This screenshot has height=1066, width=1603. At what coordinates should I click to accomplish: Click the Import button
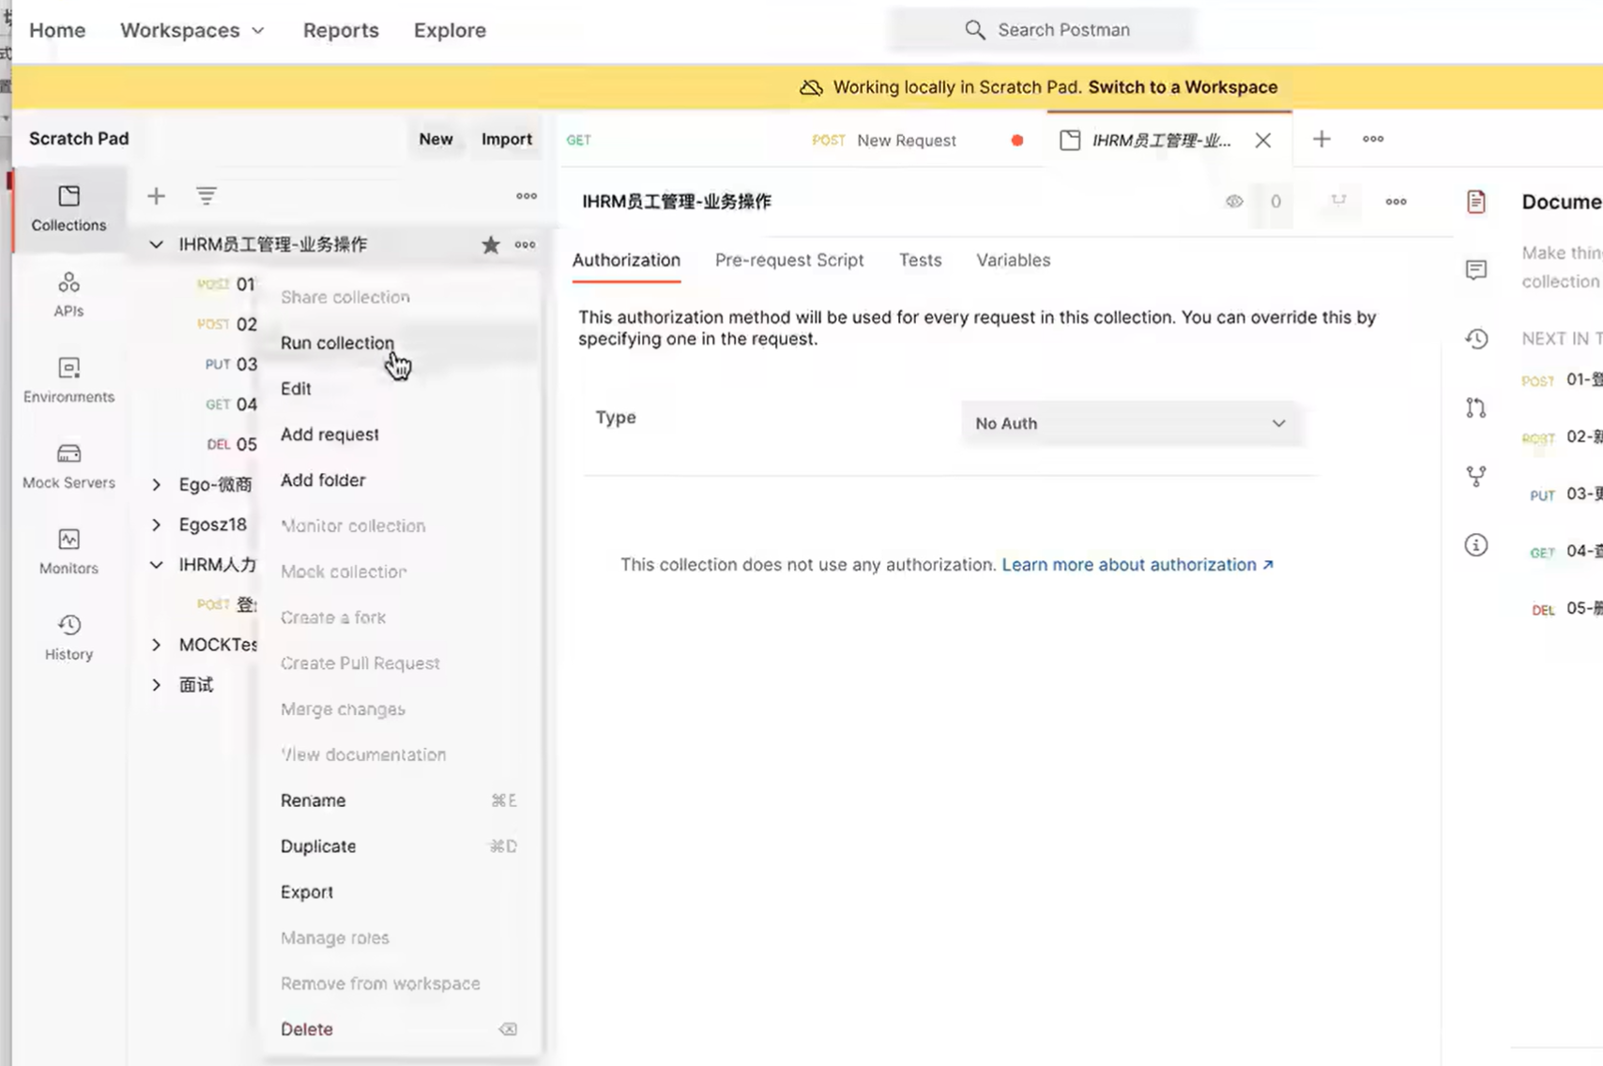pyautogui.click(x=506, y=139)
